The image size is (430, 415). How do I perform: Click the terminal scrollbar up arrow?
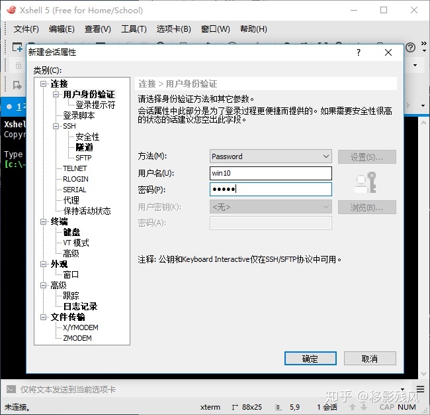click(x=423, y=123)
